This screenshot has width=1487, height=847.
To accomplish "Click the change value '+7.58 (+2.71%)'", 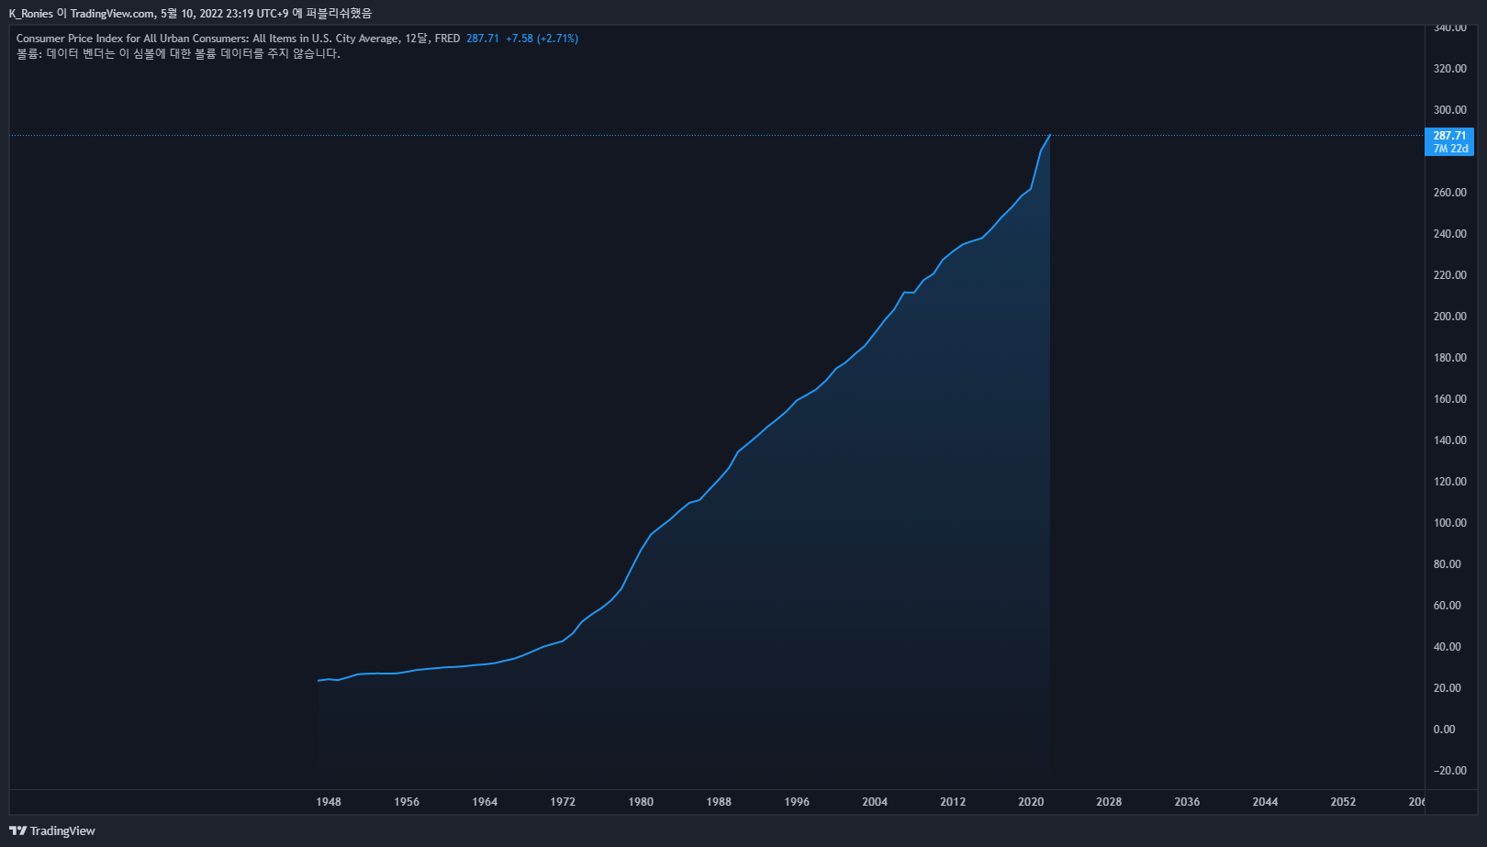I will [542, 39].
